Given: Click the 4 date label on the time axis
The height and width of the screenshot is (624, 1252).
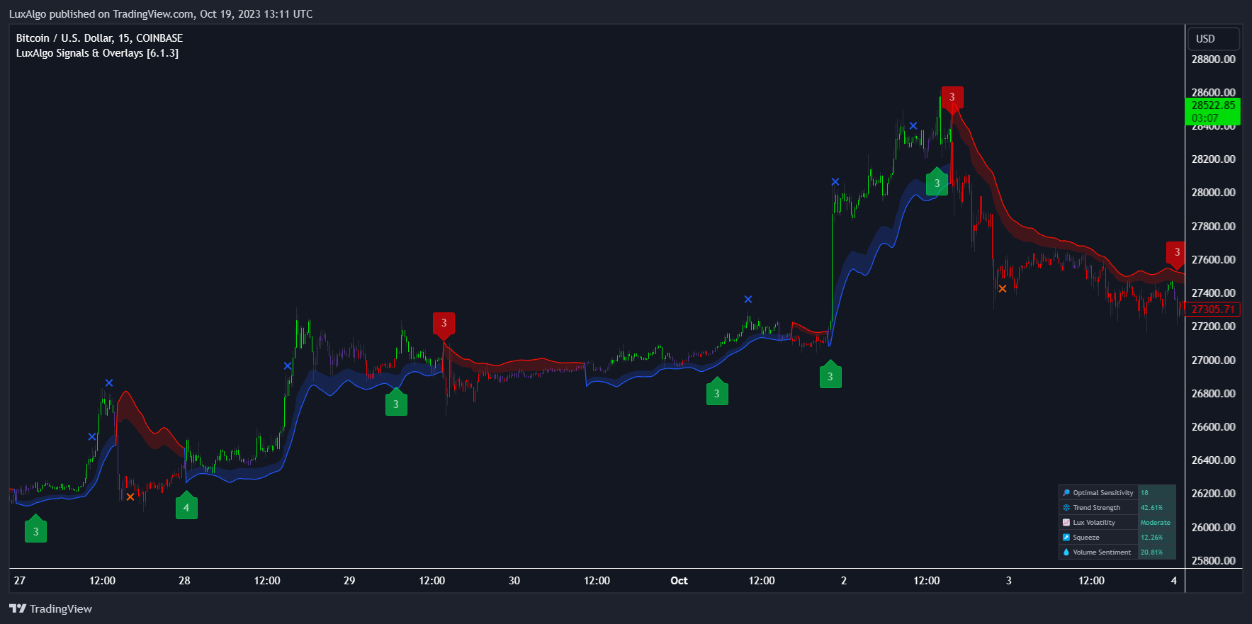Looking at the screenshot, I should [x=1173, y=581].
